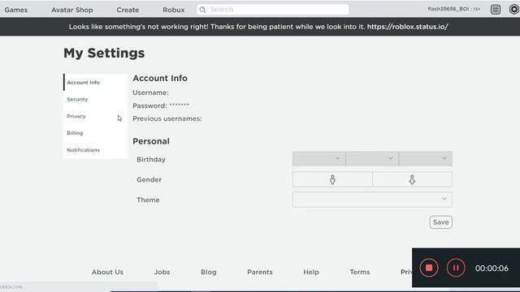This screenshot has width=520, height=292.
Task: Open the birthday month dropdown
Action: coord(319,159)
